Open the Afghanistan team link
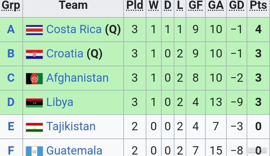 pyautogui.click(x=77, y=78)
